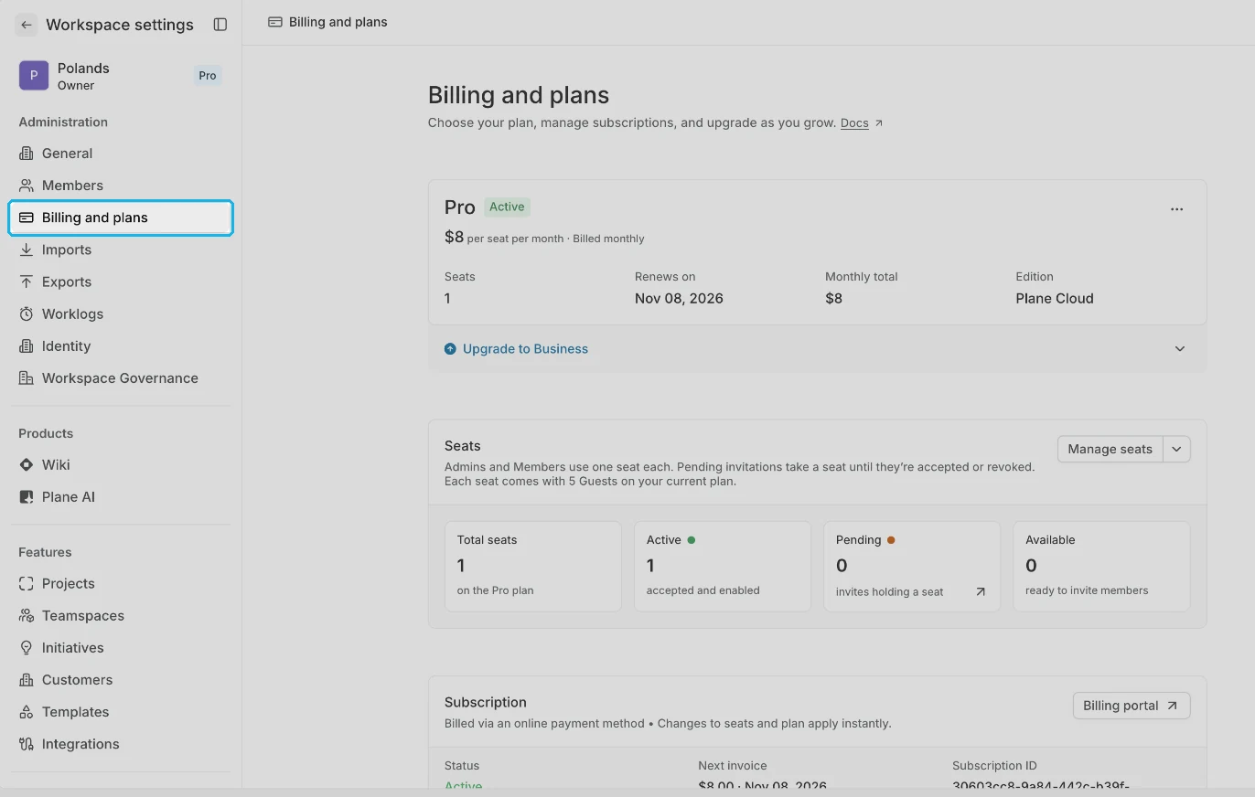1255x797 pixels.
Task: Click the Upgrade to Business arrow icon
Action: tap(450, 349)
